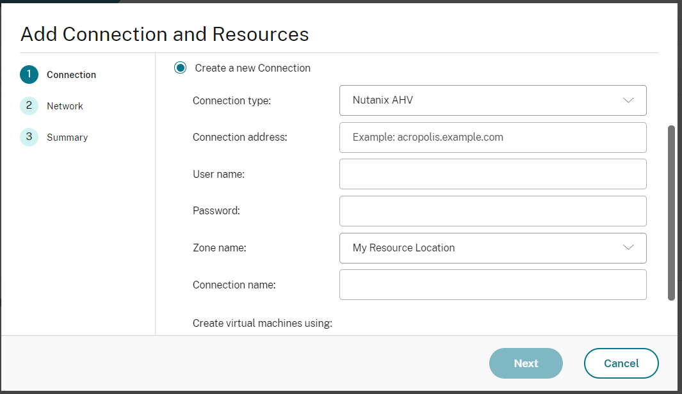Switch to the Network step label

pos(65,106)
